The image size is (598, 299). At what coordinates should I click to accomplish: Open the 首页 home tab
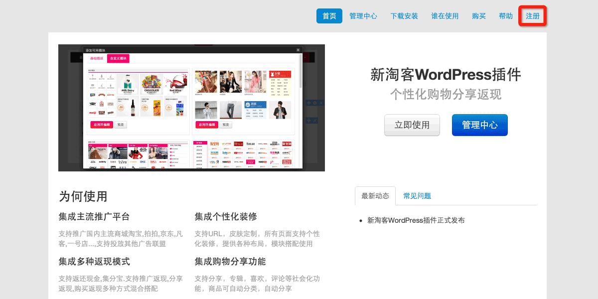pos(329,16)
